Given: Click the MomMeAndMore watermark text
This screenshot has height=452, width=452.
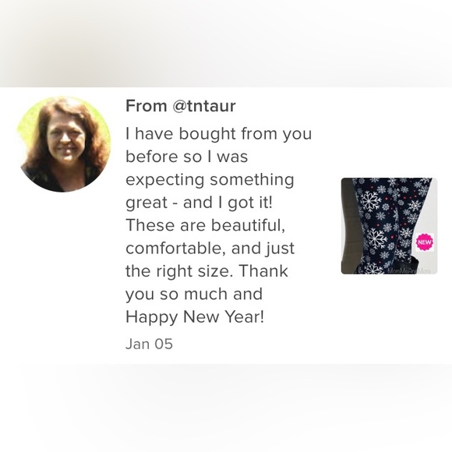Looking at the screenshot, I should point(409,271).
